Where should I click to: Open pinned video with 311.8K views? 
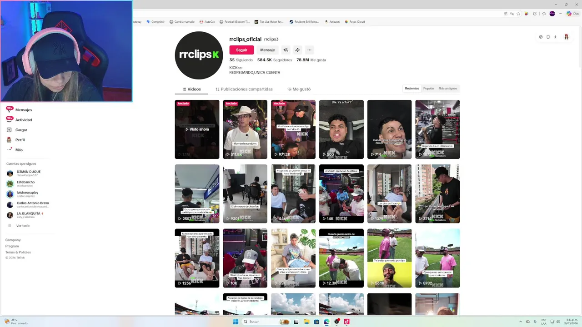point(245,129)
